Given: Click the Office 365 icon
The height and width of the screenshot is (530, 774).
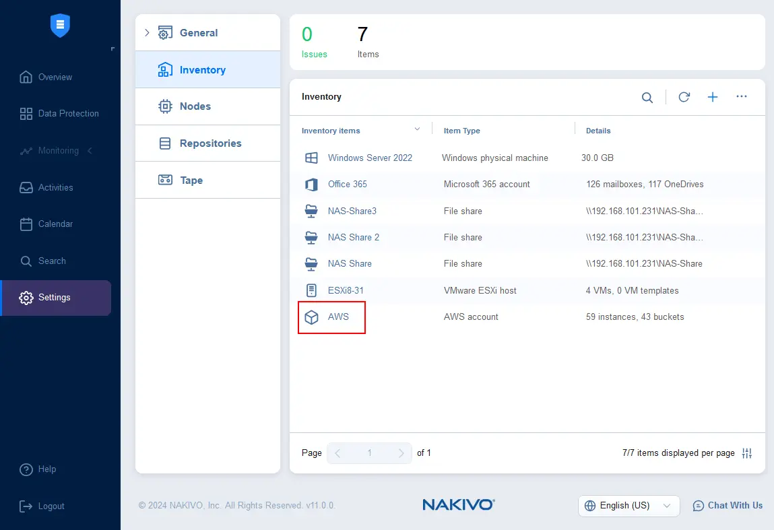Looking at the screenshot, I should [x=311, y=185].
